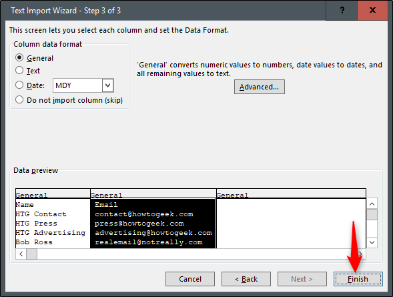The width and height of the screenshot is (393, 297).
Task: Select the Text data format option
Action: point(19,70)
